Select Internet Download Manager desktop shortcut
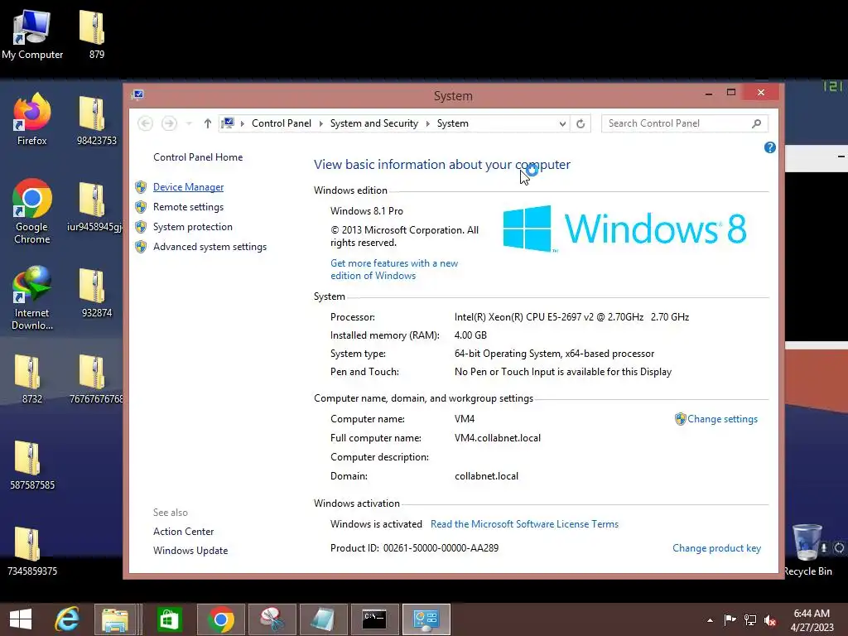Screen dimensions: 848x636 tap(32, 298)
